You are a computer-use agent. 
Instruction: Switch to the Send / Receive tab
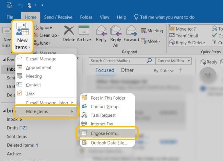(x=58, y=17)
